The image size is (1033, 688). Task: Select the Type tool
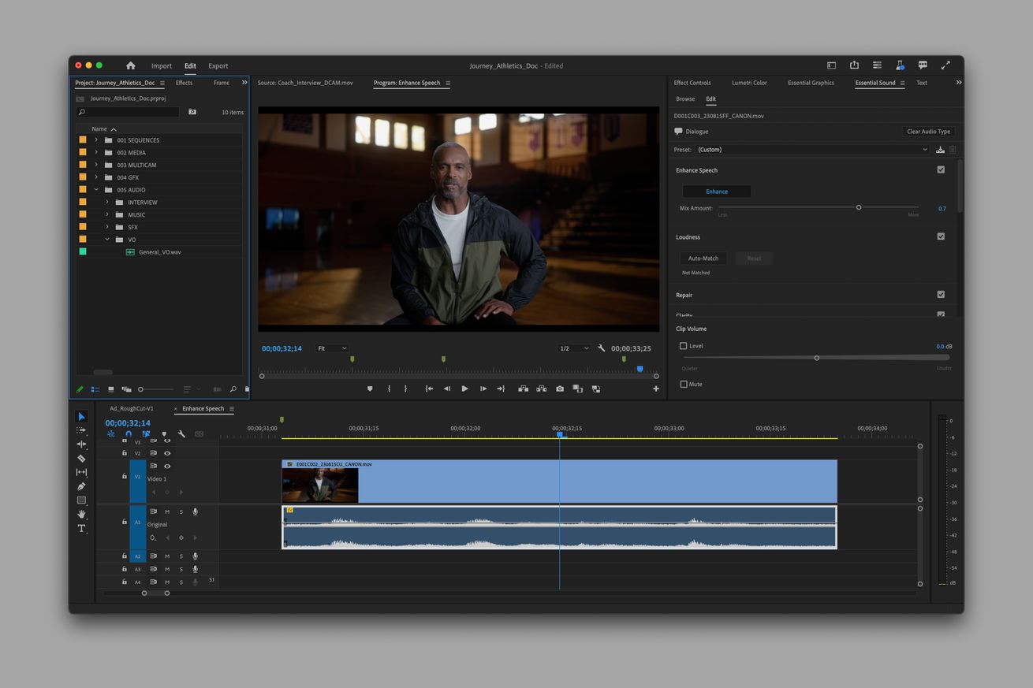81,528
